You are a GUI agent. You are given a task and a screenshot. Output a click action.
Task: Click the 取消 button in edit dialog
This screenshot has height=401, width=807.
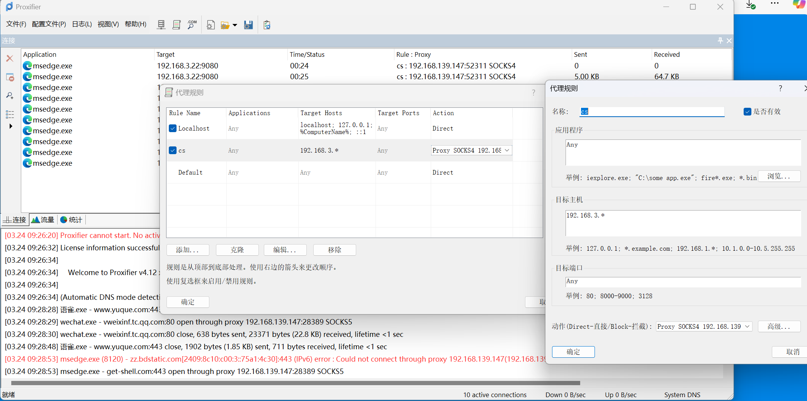pyautogui.click(x=790, y=352)
